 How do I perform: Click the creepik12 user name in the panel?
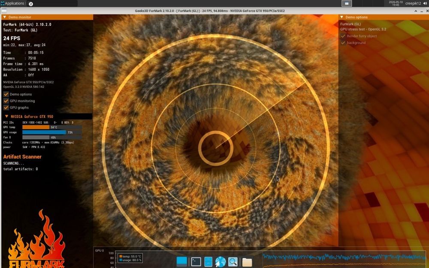(x=413, y=3)
